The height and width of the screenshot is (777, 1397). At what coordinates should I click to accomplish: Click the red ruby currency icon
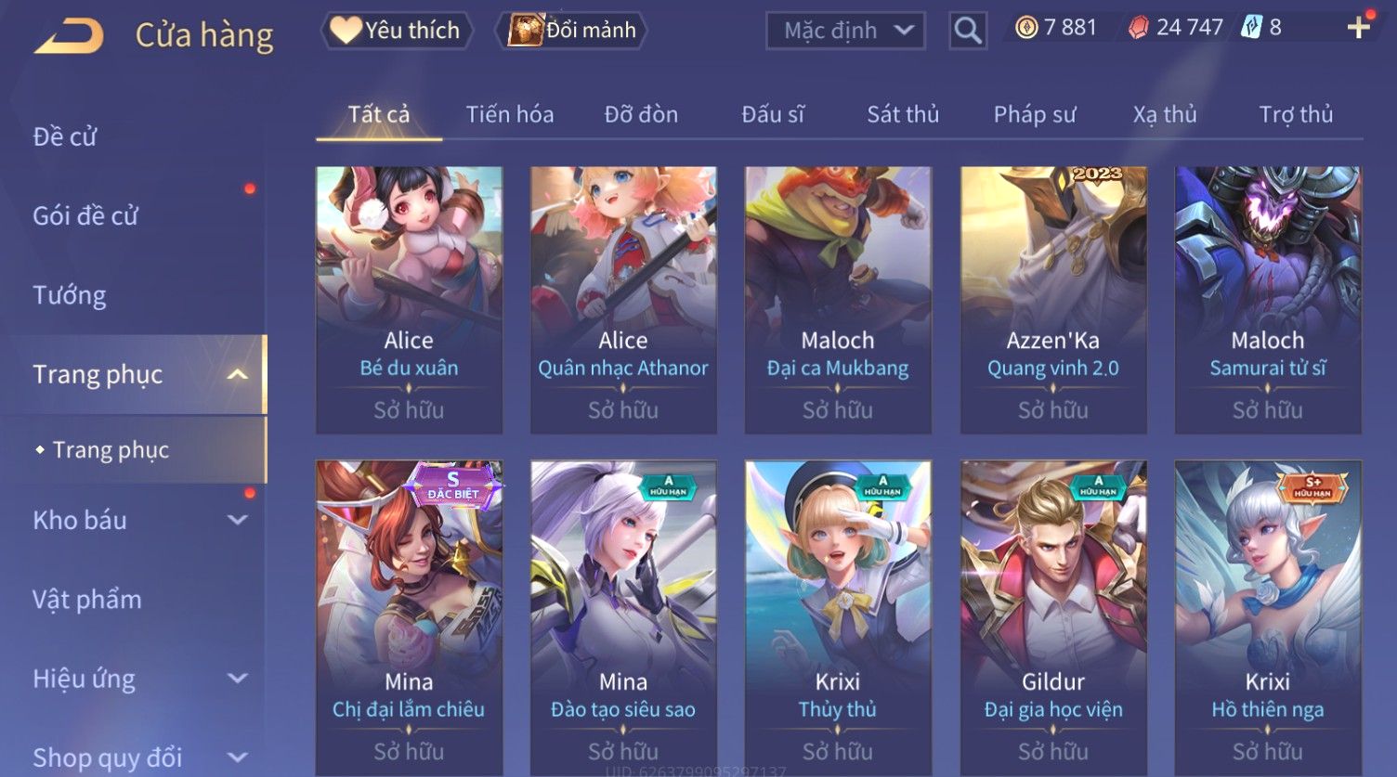[x=1138, y=28]
